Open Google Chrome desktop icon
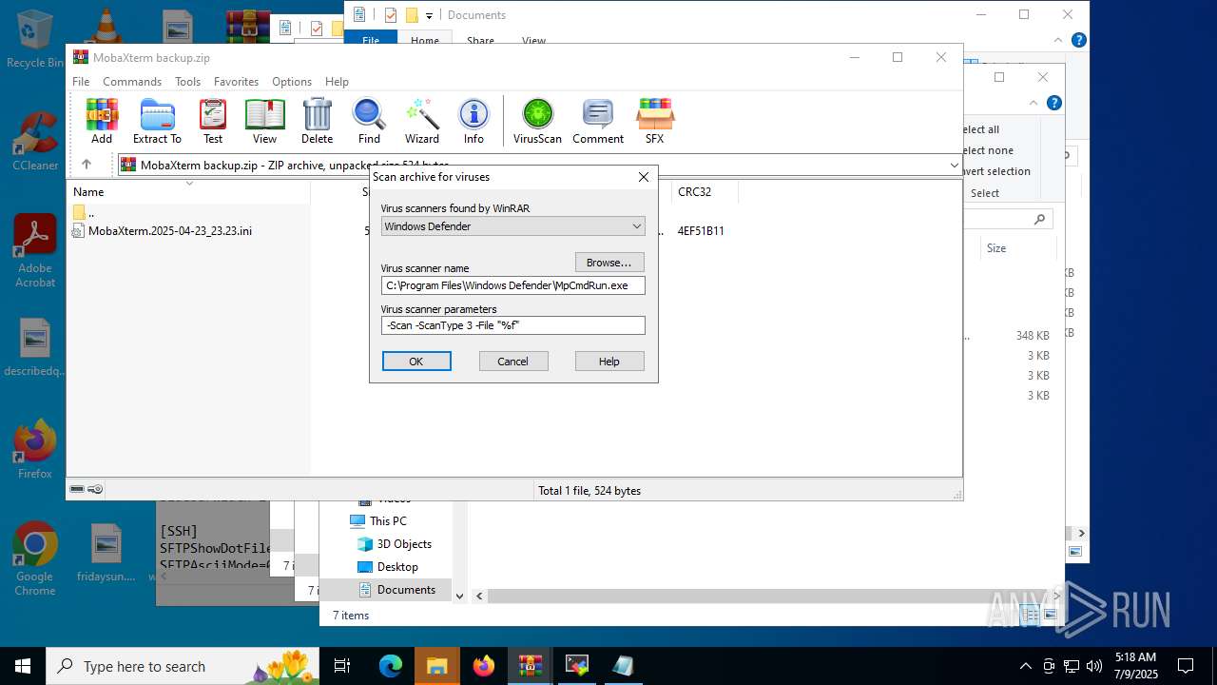 click(35, 558)
